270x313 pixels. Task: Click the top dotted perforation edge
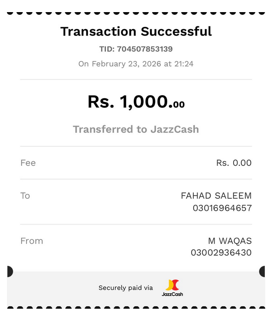click(136, 13)
